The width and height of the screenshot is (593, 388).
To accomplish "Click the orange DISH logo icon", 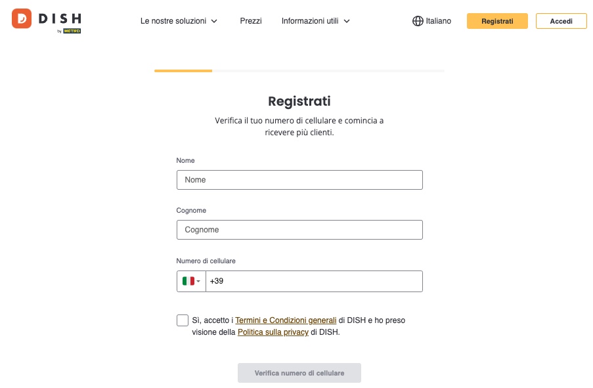I will pos(22,18).
